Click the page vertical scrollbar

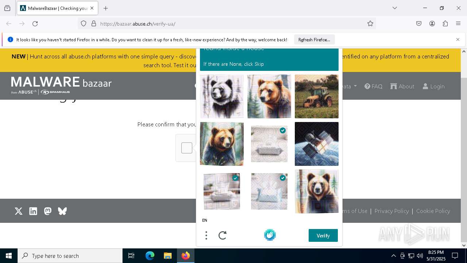coord(464,148)
